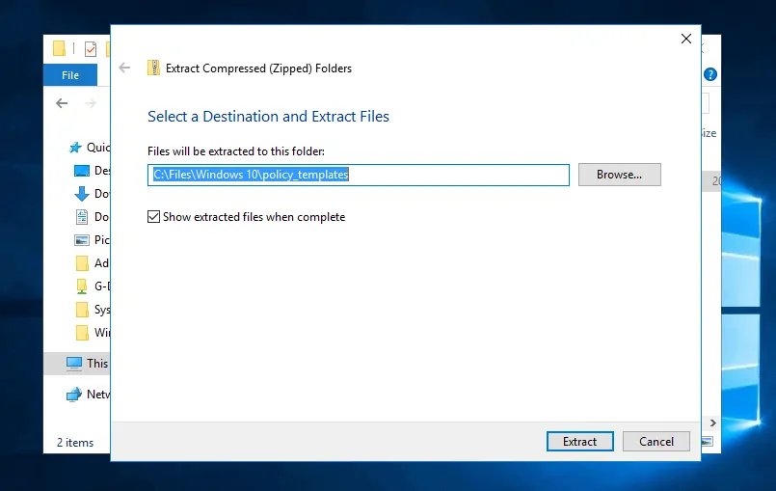This screenshot has width=776, height=491.
Task: Click the Properties checkmark icon in the Explorer title bar
Action: tap(91, 48)
